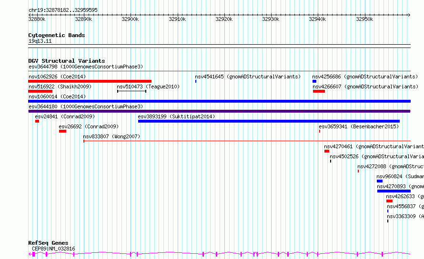Click the nsv4270893 variant label
The width and height of the screenshot is (424, 259).
[401, 186]
